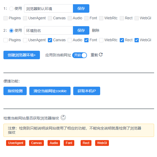
Task: Uncheck Font for environment 2
Action: pyautogui.click(x=86, y=40)
